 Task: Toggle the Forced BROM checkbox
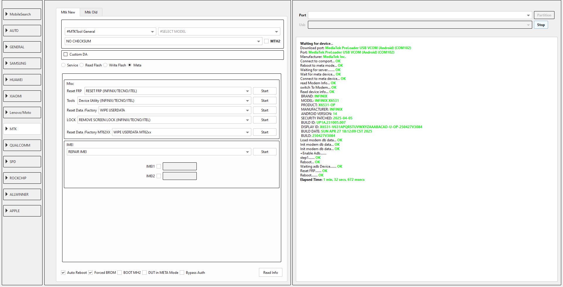pyautogui.click(x=90, y=272)
